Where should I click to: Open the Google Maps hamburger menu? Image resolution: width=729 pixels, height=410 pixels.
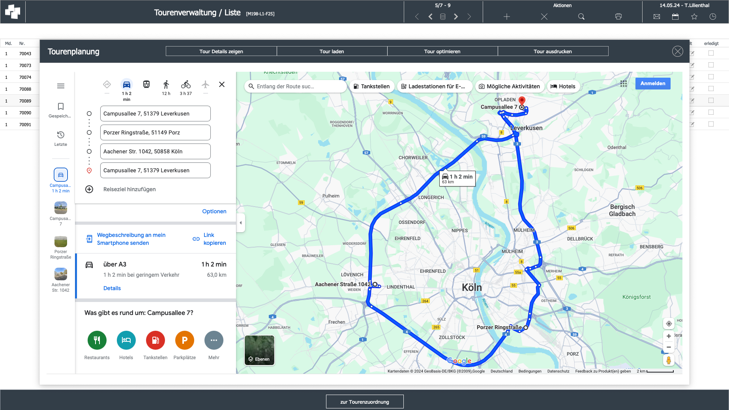[x=61, y=86]
